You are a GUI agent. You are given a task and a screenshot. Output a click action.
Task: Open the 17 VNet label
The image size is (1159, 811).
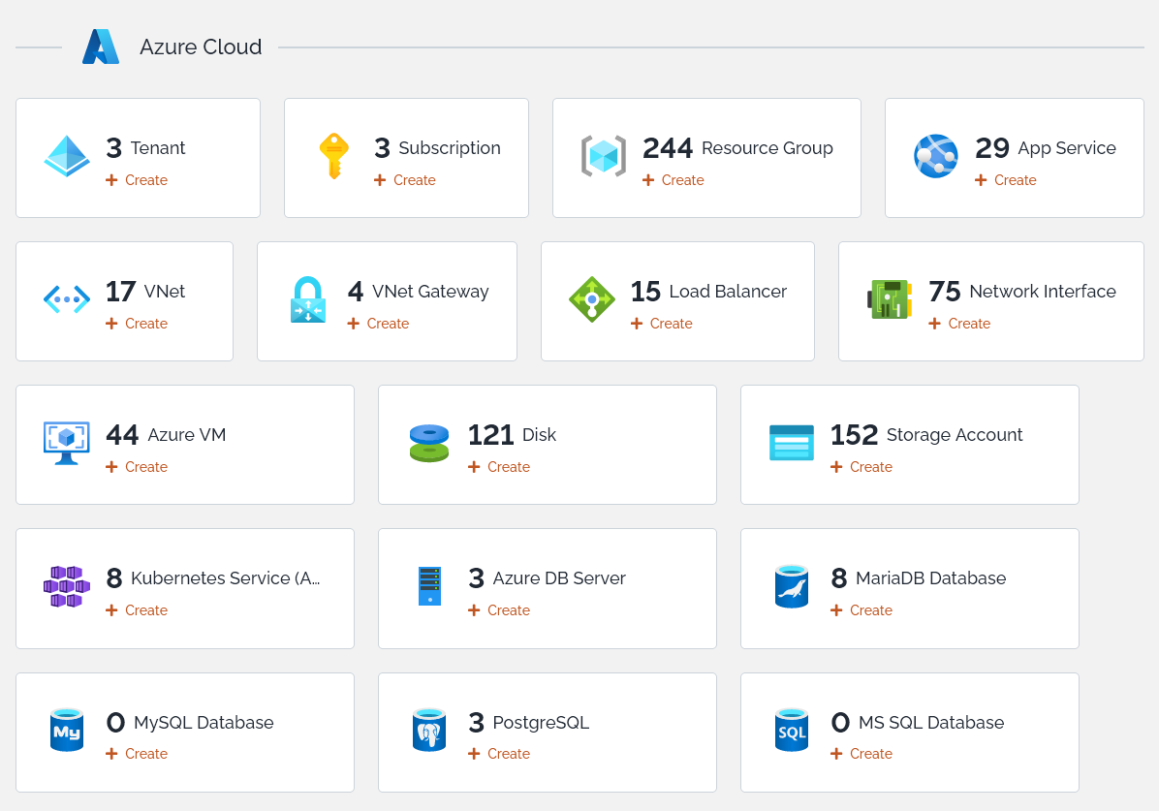pyautogui.click(x=145, y=292)
